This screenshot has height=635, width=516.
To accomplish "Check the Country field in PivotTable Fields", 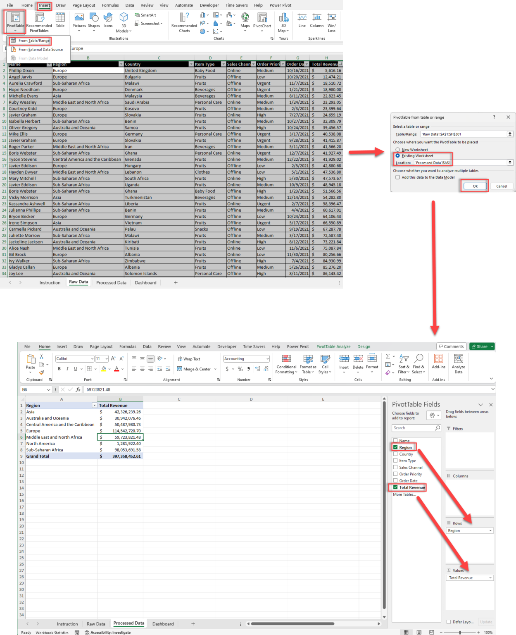I will [x=396, y=454].
